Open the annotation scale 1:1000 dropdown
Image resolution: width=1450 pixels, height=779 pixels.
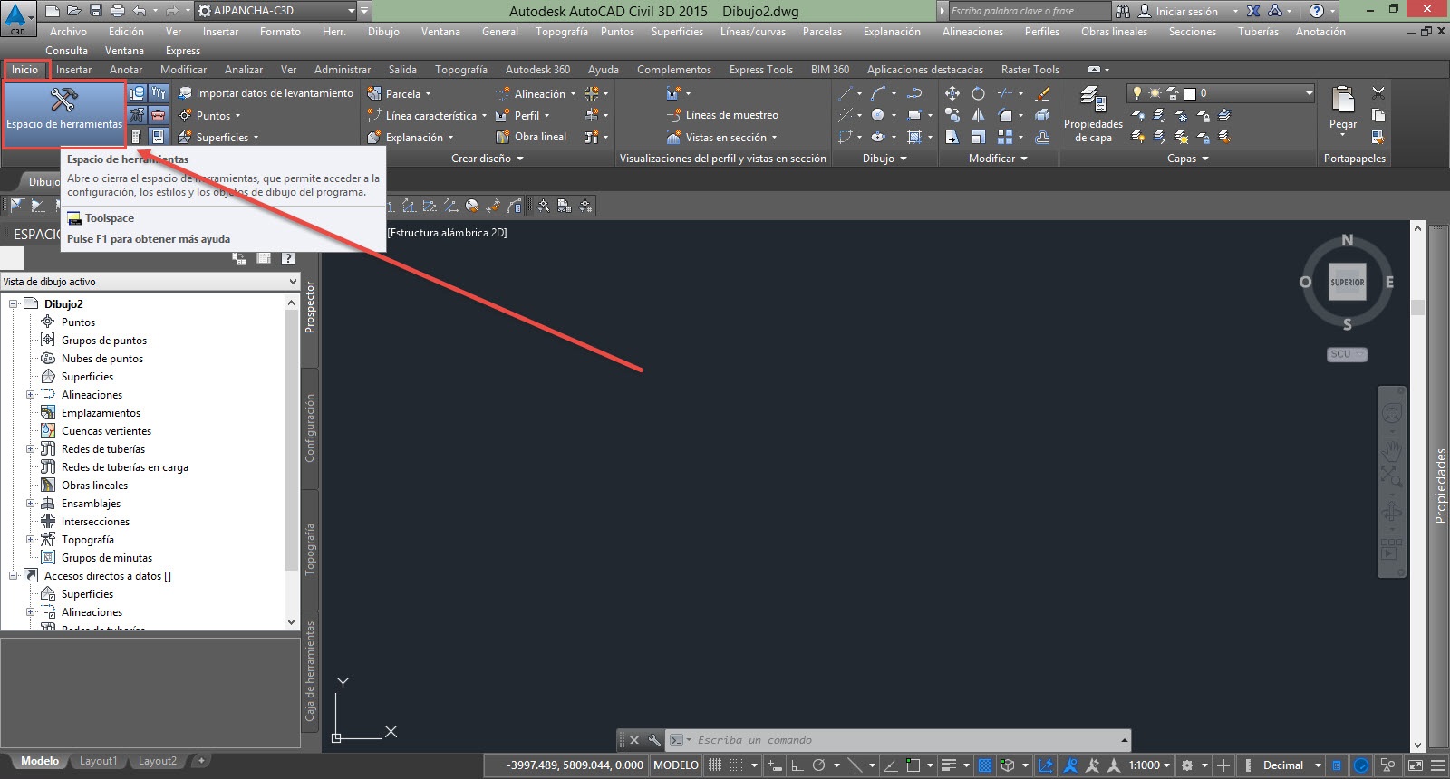click(1149, 765)
